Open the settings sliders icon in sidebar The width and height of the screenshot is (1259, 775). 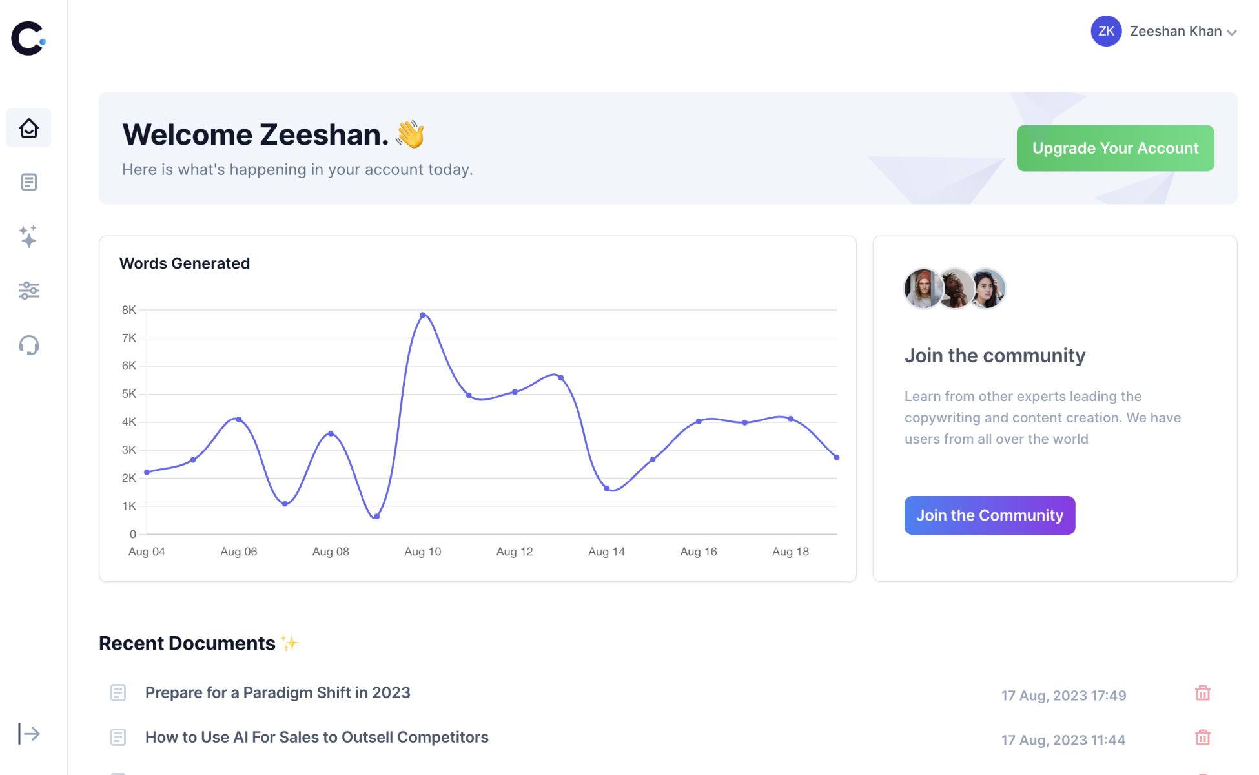click(28, 291)
